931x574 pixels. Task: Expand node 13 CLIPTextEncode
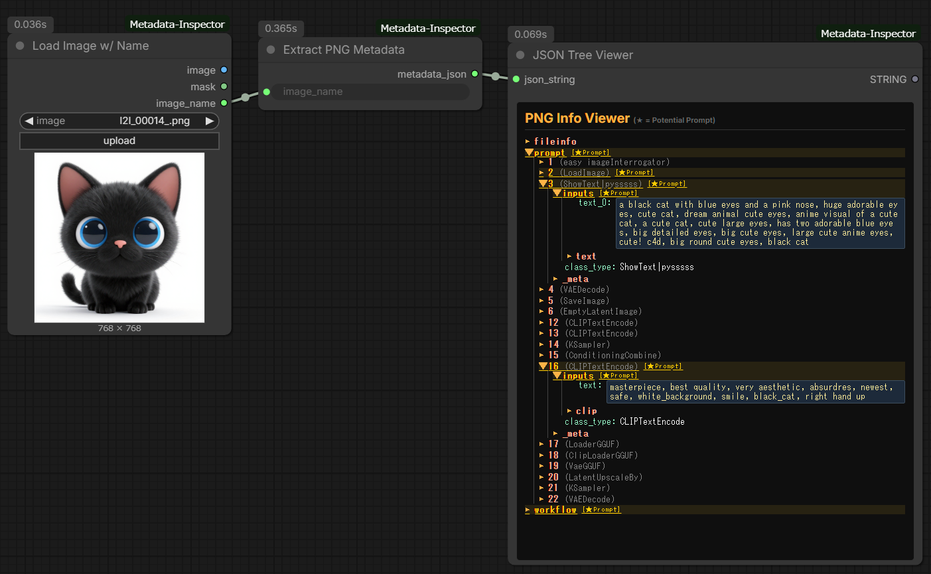(541, 333)
